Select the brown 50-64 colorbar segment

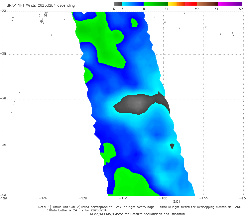coord(207,4)
